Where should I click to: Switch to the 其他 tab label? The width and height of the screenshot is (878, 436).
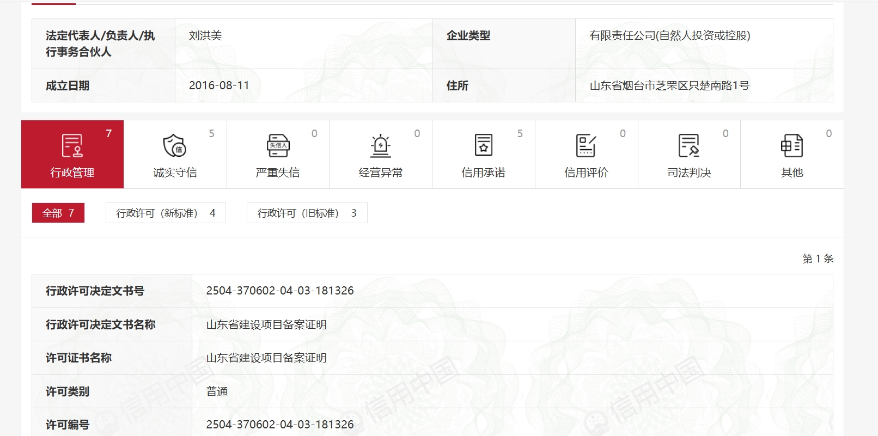[x=792, y=173]
